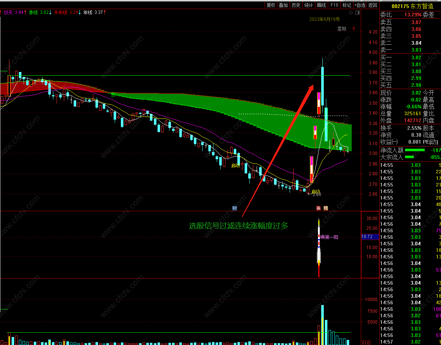Click the 买五 price 2.98
441x345 pixels.
pyautogui.click(x=416, y=85)
